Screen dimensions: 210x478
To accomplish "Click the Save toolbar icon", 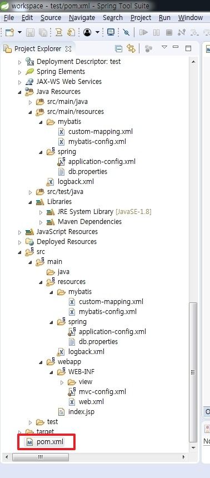I will [x=30, y=33].
